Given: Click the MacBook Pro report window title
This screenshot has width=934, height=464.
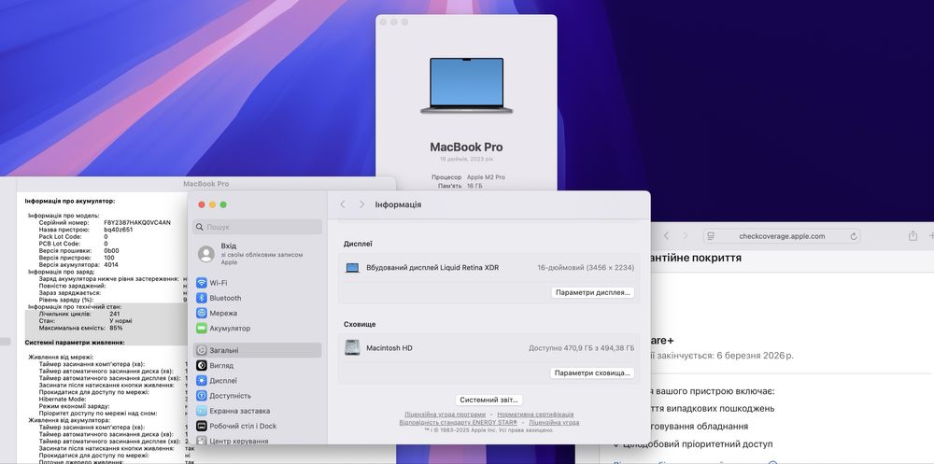Looking at the screenshot, I should coord(206,184).
